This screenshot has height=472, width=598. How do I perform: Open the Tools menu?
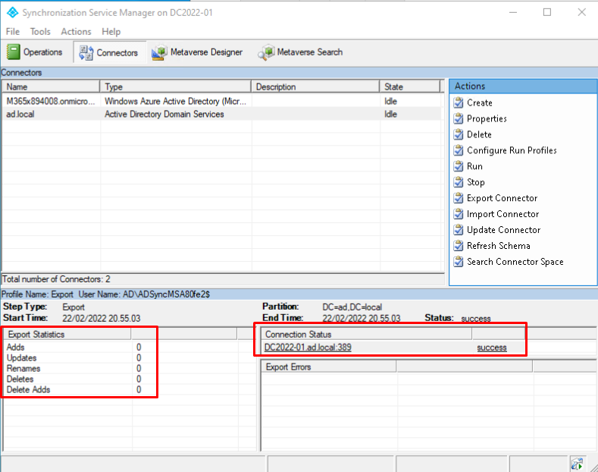pos(40,31)
